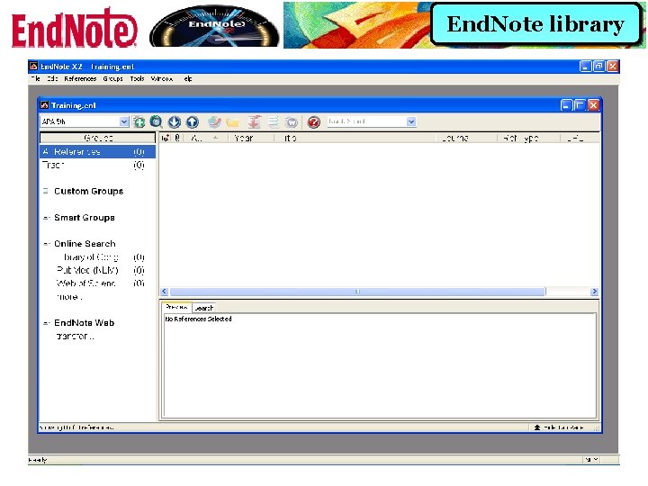Click the No References Selected preview text
This screenshot has width=648, height=486.
click(x=198, y=319)
